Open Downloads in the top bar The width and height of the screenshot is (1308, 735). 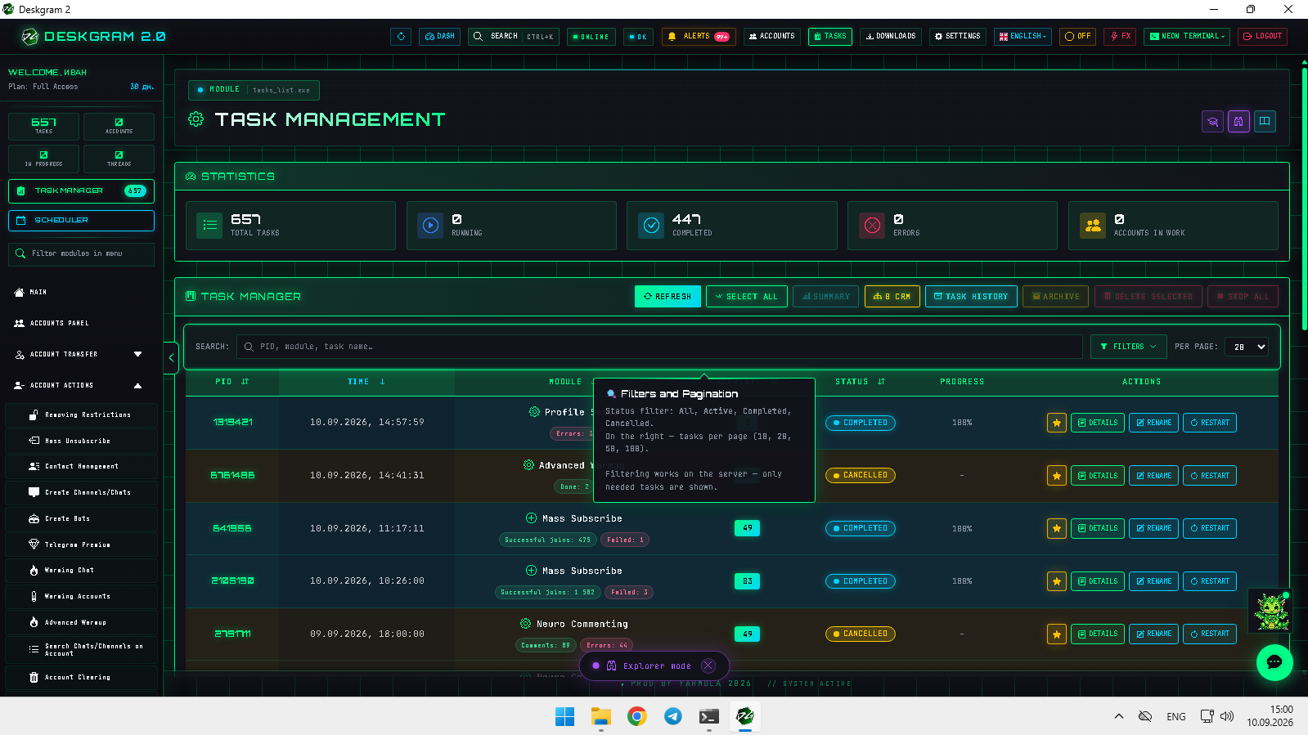[x=891, y=36]
